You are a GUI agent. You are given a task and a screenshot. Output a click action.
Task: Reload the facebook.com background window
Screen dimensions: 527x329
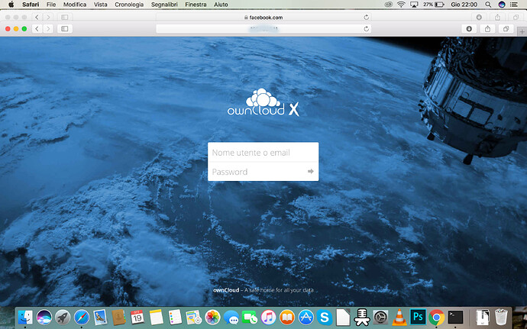367,17
